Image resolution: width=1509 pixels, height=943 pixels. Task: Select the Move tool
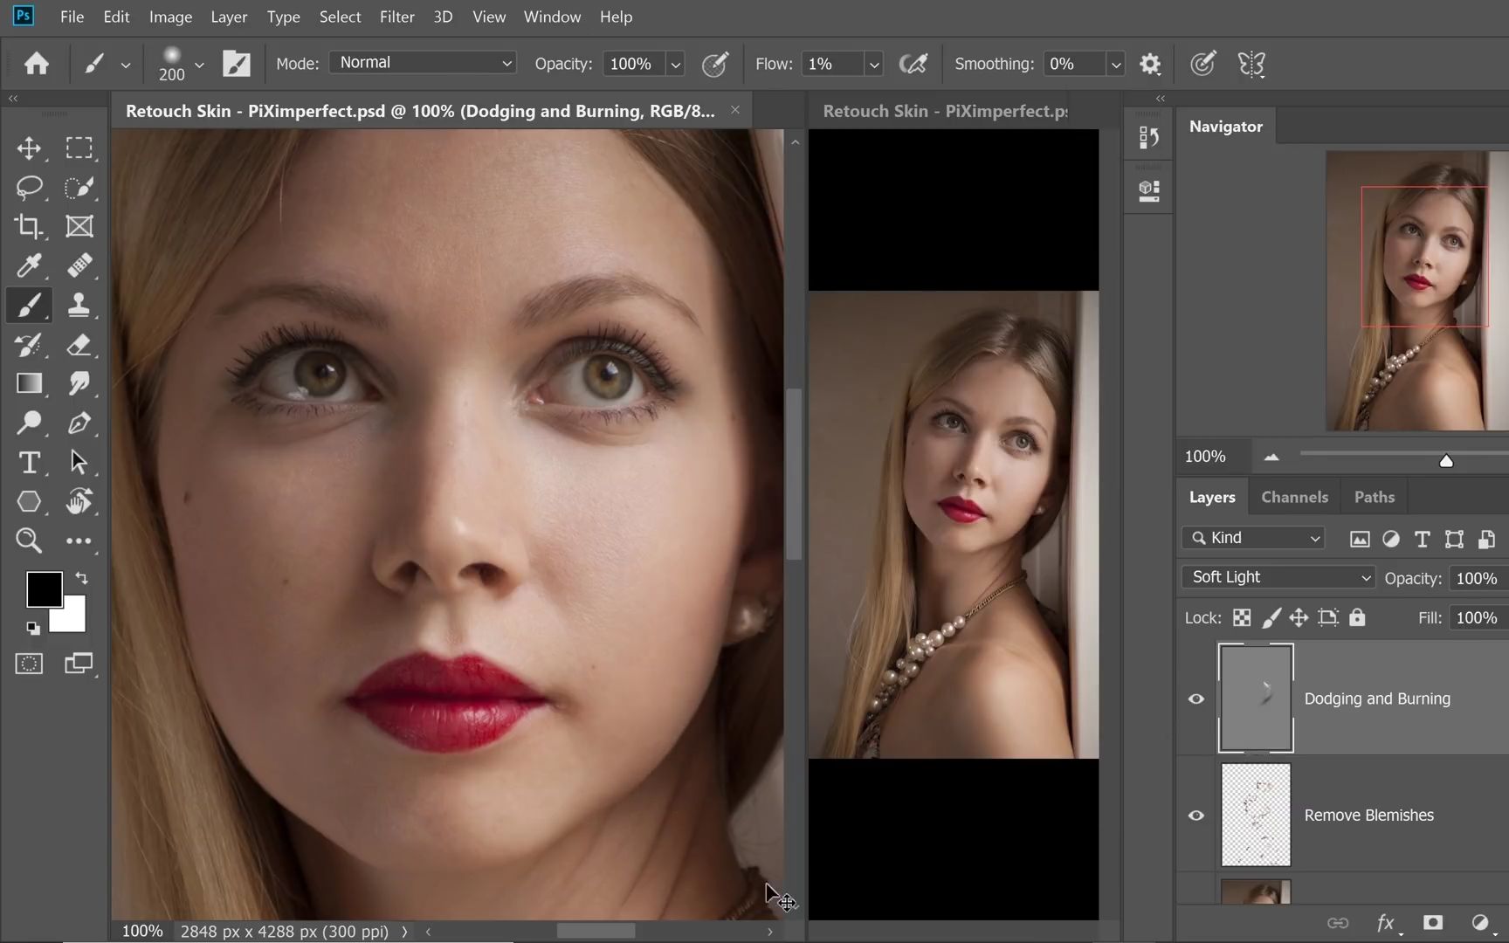pyautogui.click(x=29, y=148)
